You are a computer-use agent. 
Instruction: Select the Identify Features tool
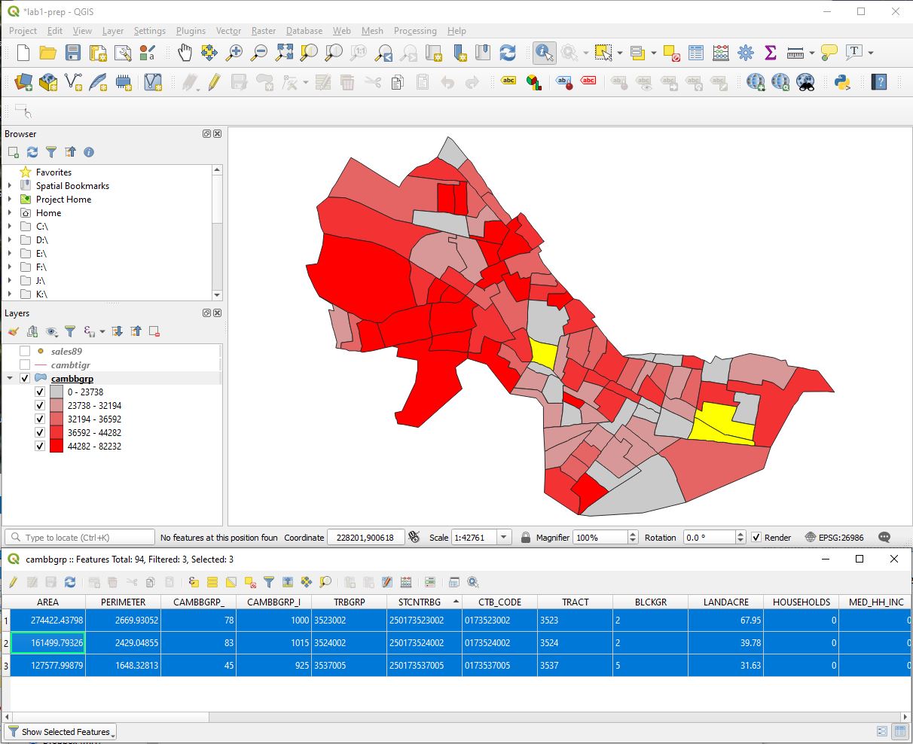tap(544, 53)
